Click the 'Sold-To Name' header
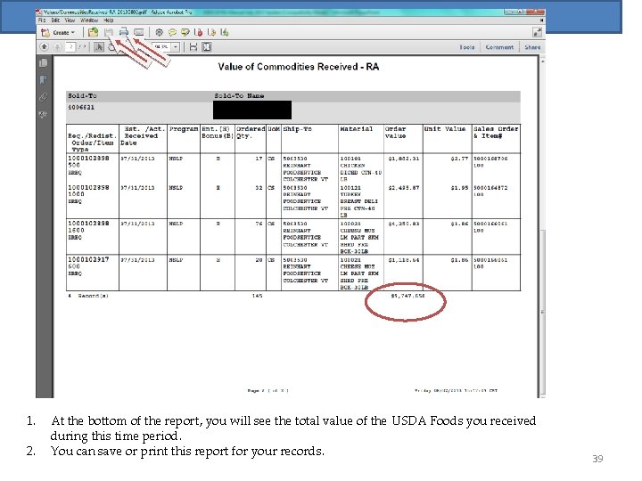 click(x=239, y=95)
